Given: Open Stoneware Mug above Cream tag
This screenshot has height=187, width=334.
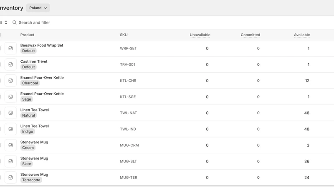Looking at the screenshot, I should (34, 142).
